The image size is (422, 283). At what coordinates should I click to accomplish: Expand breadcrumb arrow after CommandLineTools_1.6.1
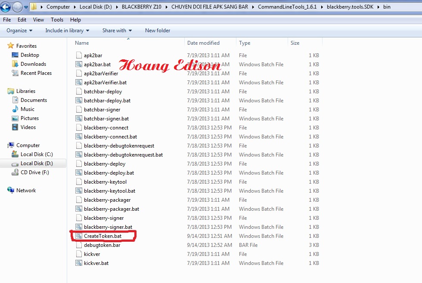322,7
